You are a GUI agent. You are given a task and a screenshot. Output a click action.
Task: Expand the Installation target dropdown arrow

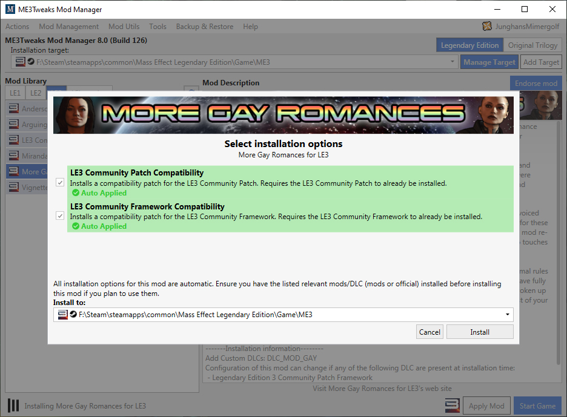pyautogui.click(x=452, y=62)
